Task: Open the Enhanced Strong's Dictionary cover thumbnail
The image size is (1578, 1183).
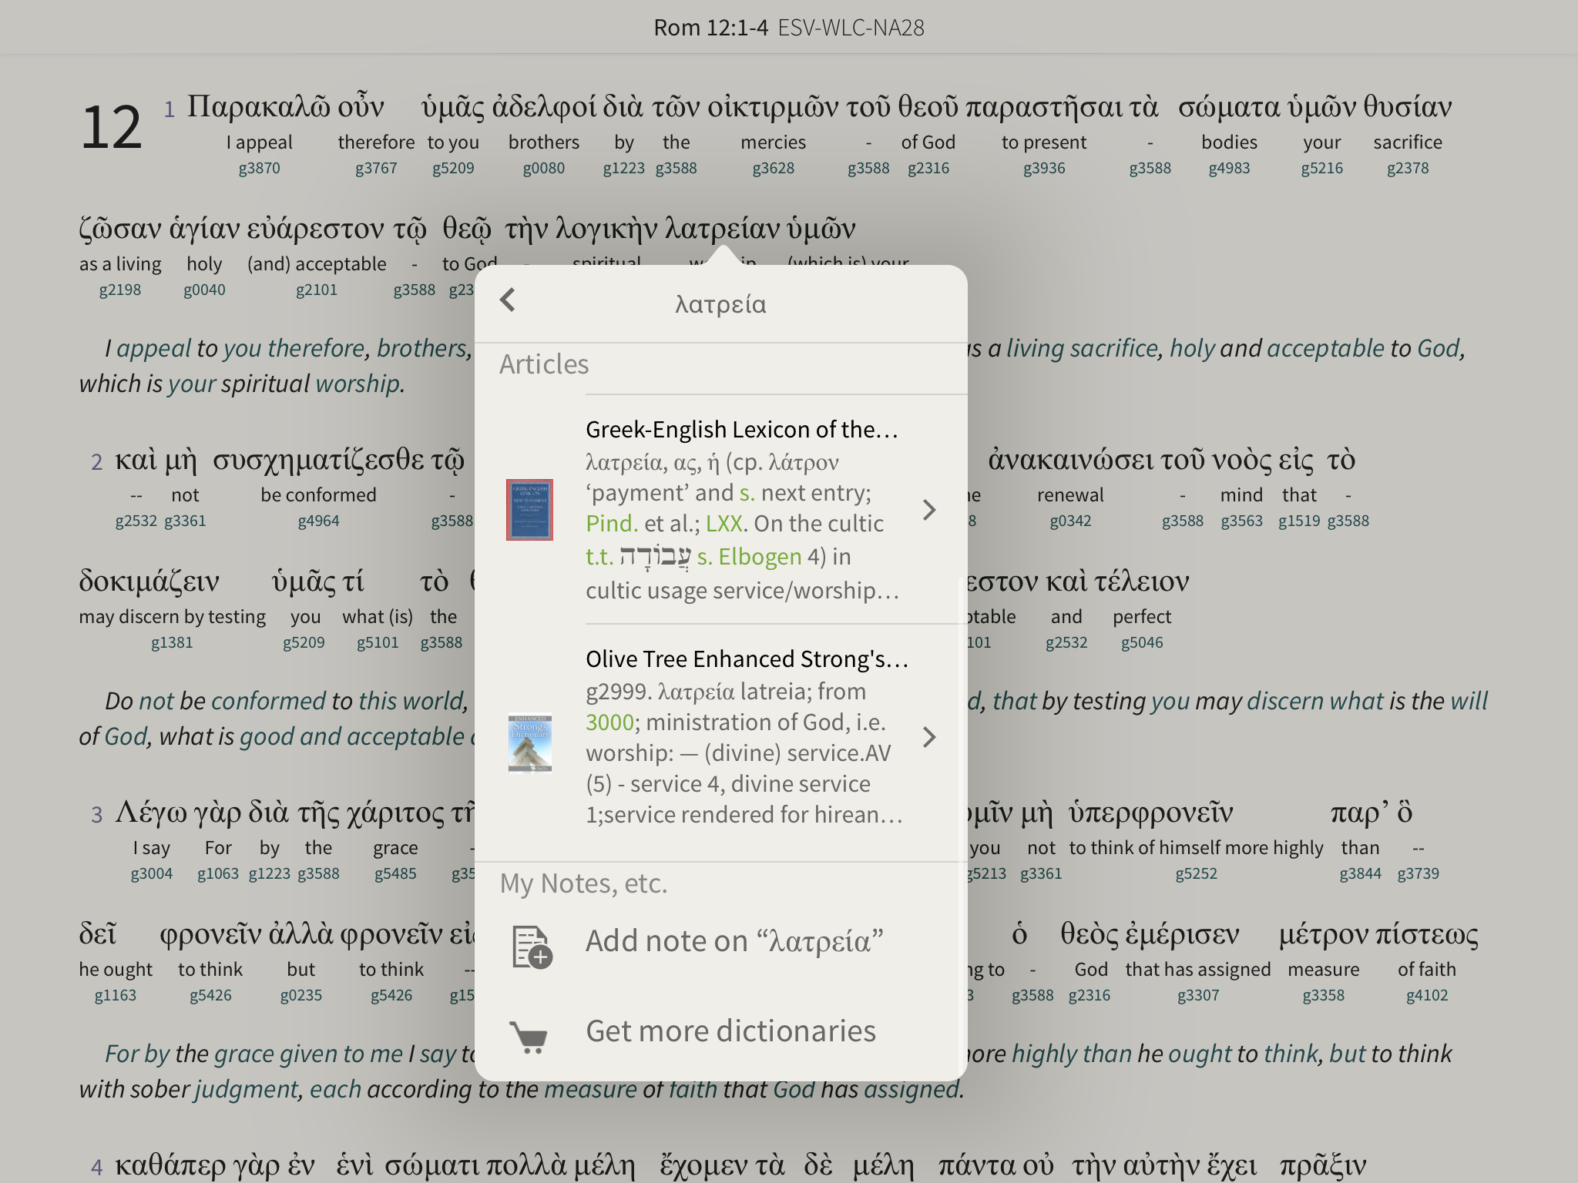Action: pos(529,743)
